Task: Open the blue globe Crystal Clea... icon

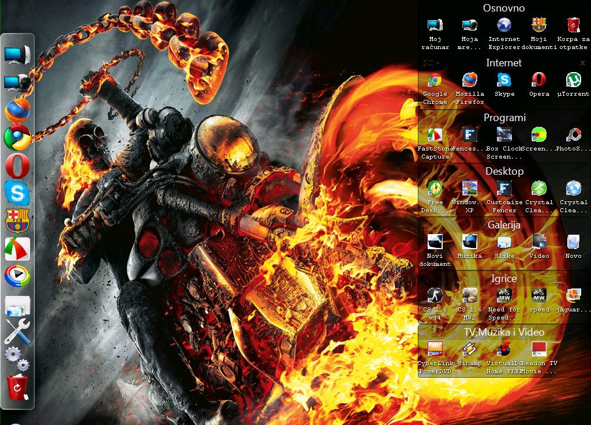Action: [573, 188]
